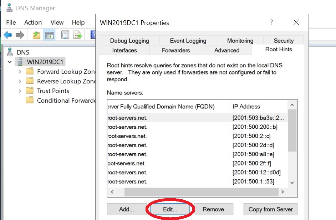Screen dimensions: 336x220
Task: Expand the Trust Points node
Action: point(20,91)
